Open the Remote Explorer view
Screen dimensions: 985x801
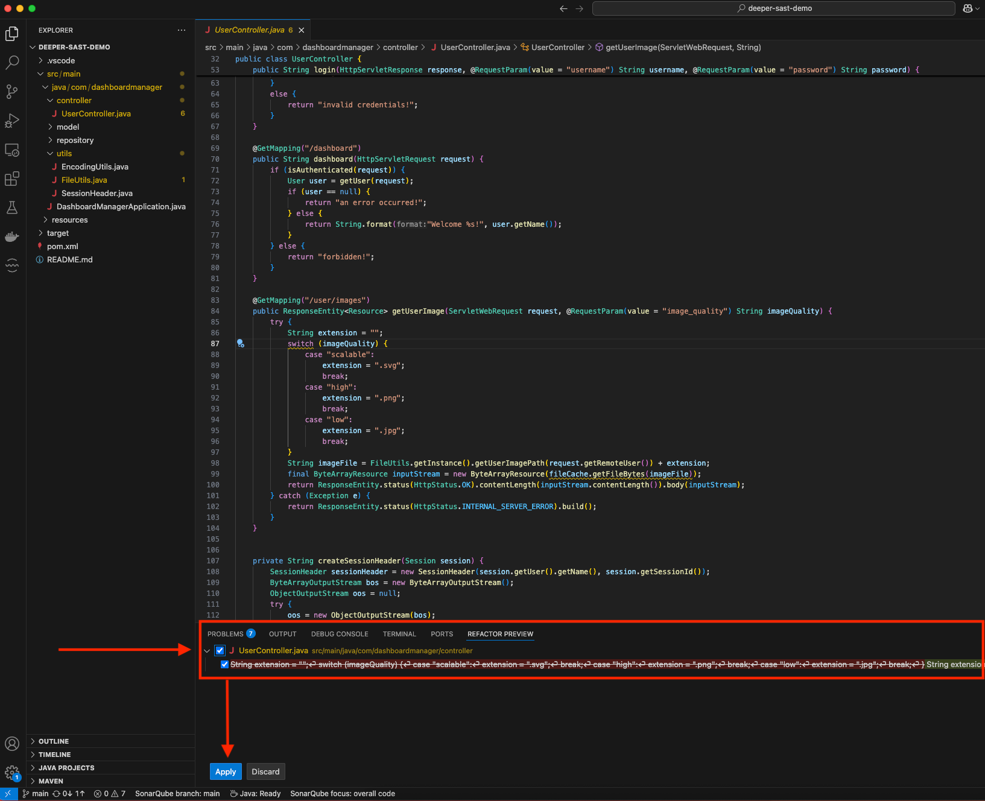12,150
